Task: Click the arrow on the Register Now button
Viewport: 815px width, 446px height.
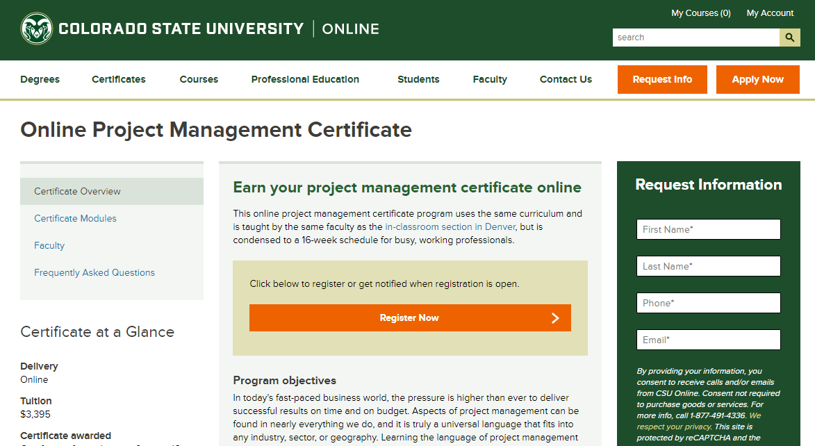Action: [x=554, y=317]
